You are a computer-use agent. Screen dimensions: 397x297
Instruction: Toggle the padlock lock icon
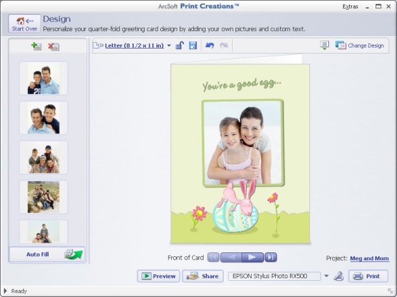(x=180, y=45)
